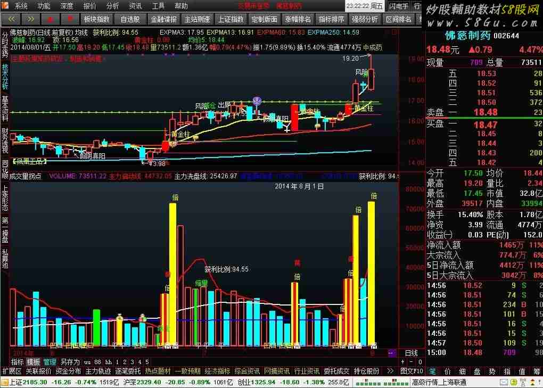The height and width of the screenshot is (388, 543).
Task: Click the 闪电手 button
Action: [399, 6]
